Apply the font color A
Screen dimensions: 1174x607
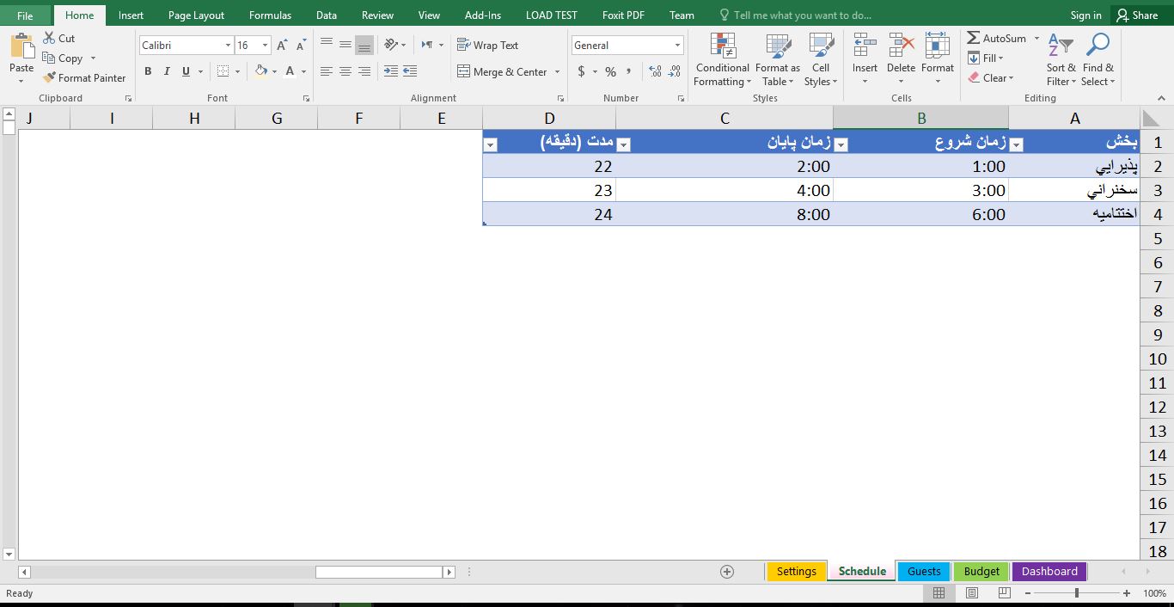click(x=290, y=71)
